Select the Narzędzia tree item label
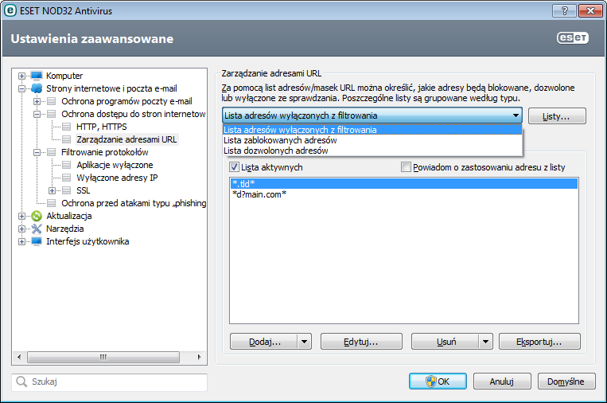This screenshot has width=607, height=403. tap(65, 229)
